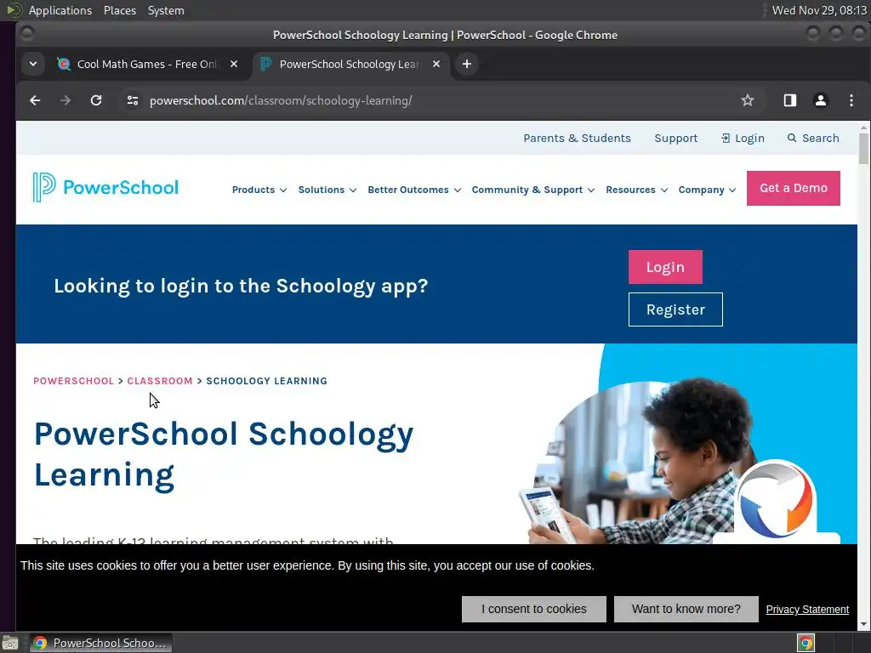Open Chrome three-dot menu
Image resolution: width=871 pixels, height=653 pixels.
pos(851,100)
